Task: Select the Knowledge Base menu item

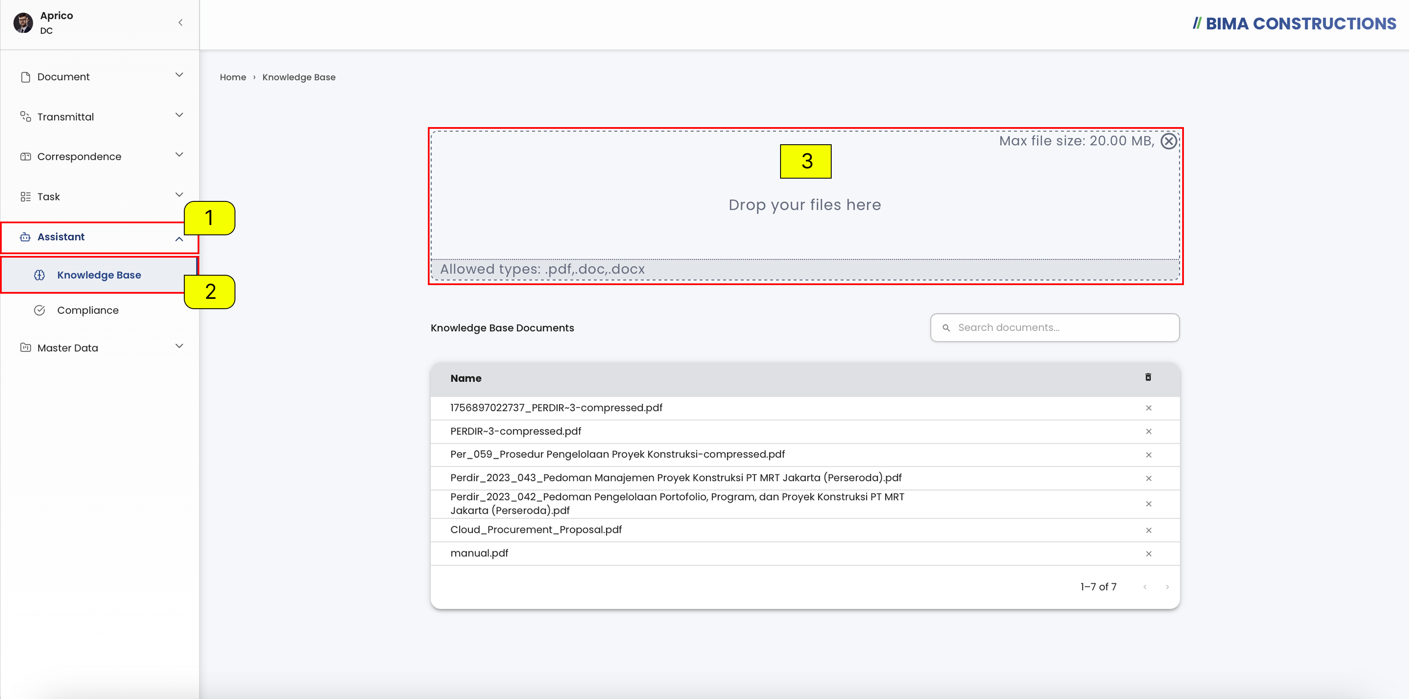Action: coord(99,275)
